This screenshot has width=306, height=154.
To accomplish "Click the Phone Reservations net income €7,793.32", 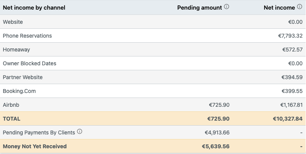I will pos(290,36).
